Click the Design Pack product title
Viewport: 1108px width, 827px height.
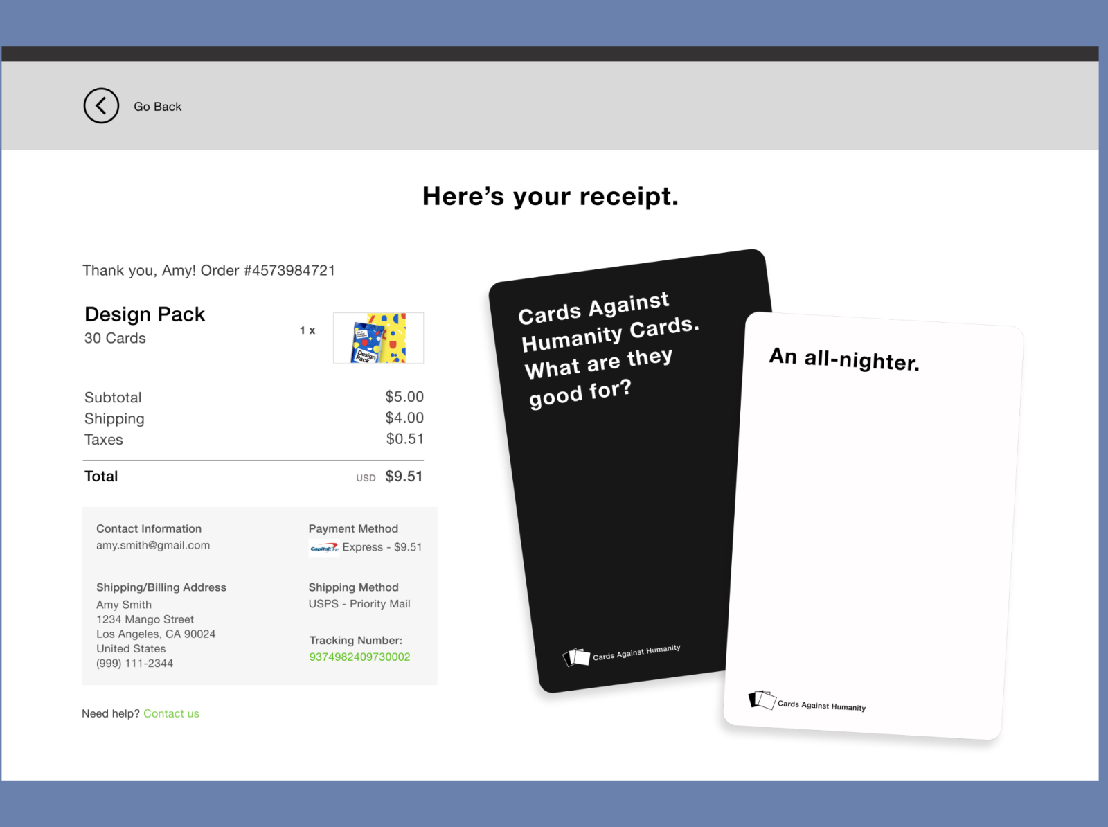[x=145, y=314]
